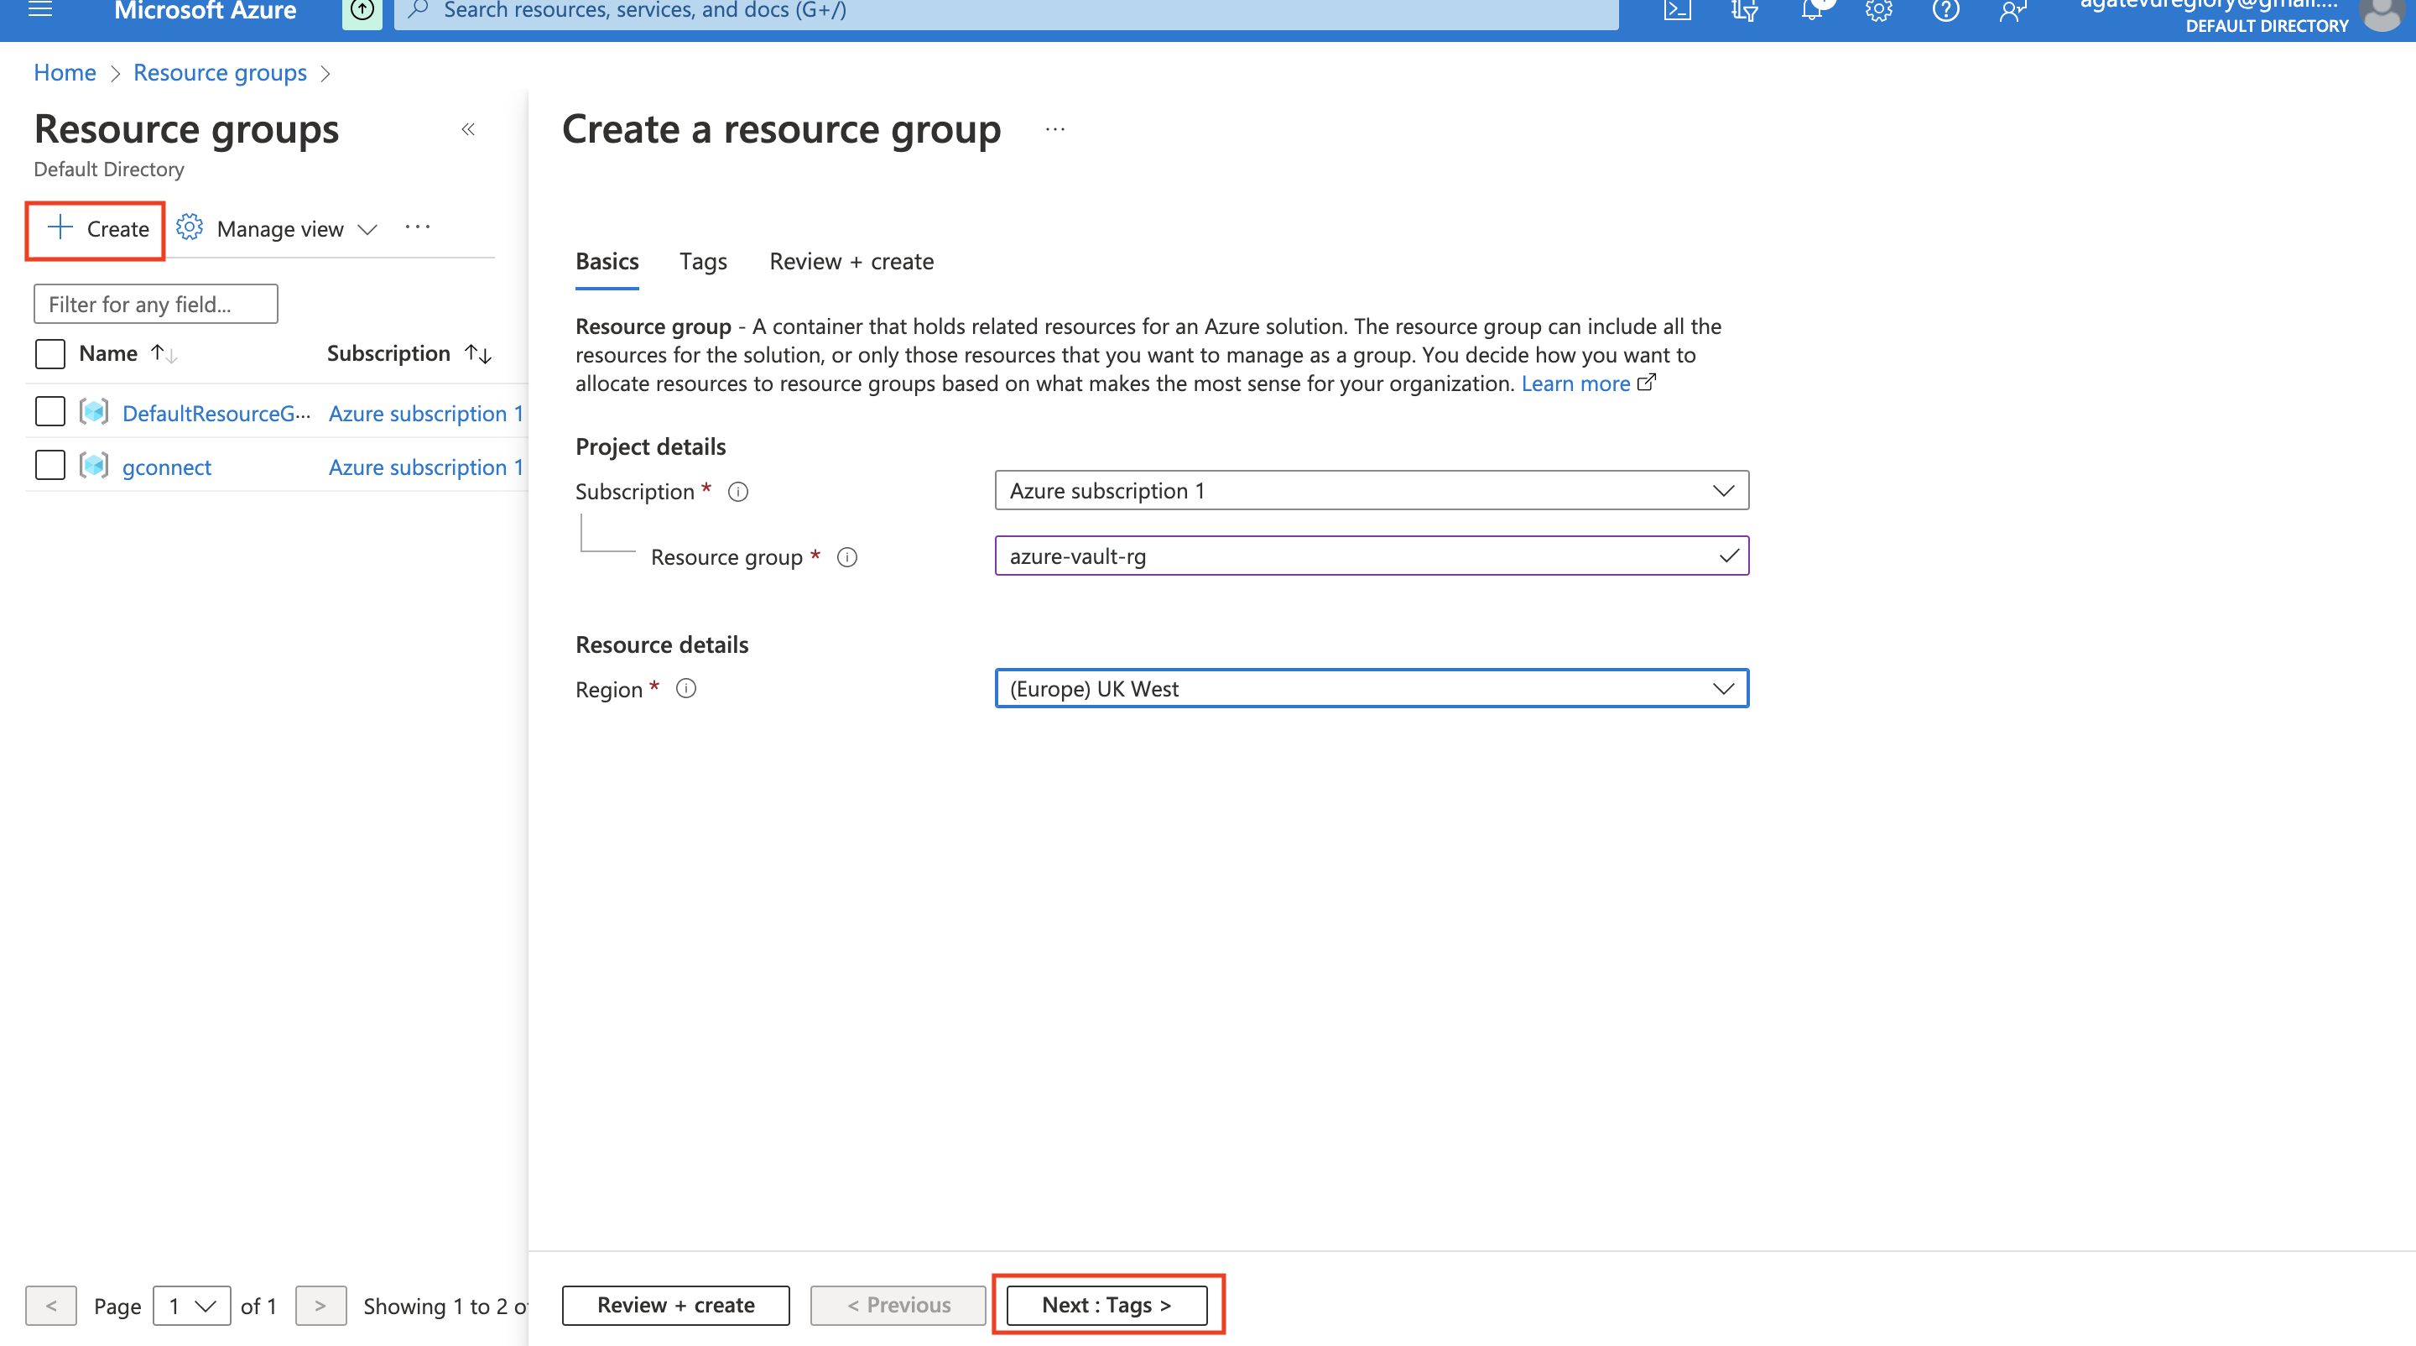Check the gconnect row checkbox
The height and width of the screenshot is (1346, 2416).
[49, 465]
